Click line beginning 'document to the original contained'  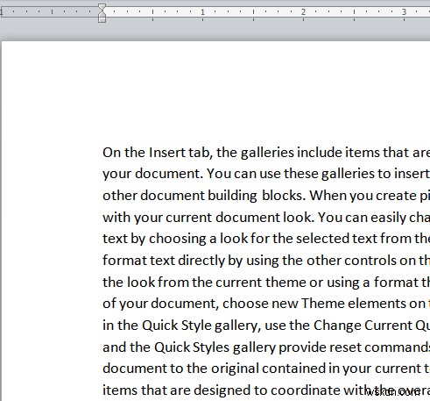point(266,369)
